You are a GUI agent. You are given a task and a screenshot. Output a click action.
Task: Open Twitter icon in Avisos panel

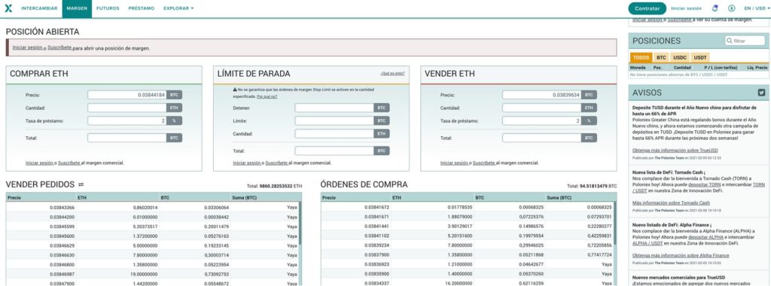(761, 93)
